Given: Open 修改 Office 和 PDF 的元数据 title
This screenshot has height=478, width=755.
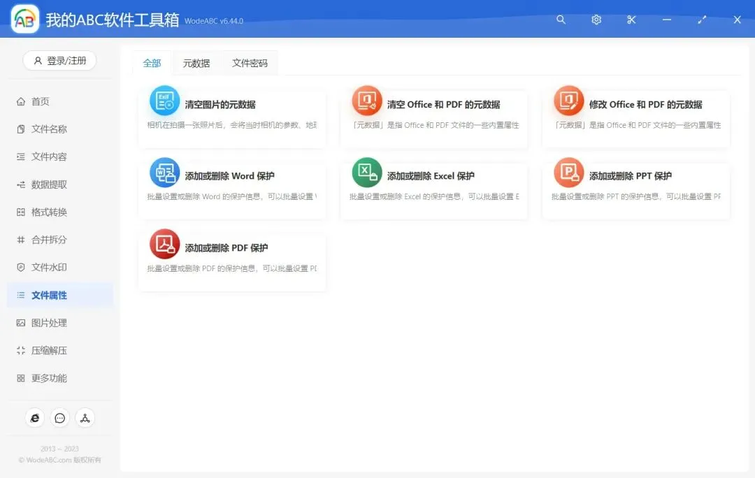Looking at the screenshot, I should [x=646, y=104].
